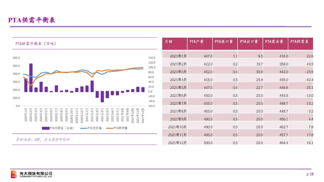The width and height of the screenshot is (324, 182).
Task: Click production value 500.0 for 2021年12月
Action: point(208,143)
